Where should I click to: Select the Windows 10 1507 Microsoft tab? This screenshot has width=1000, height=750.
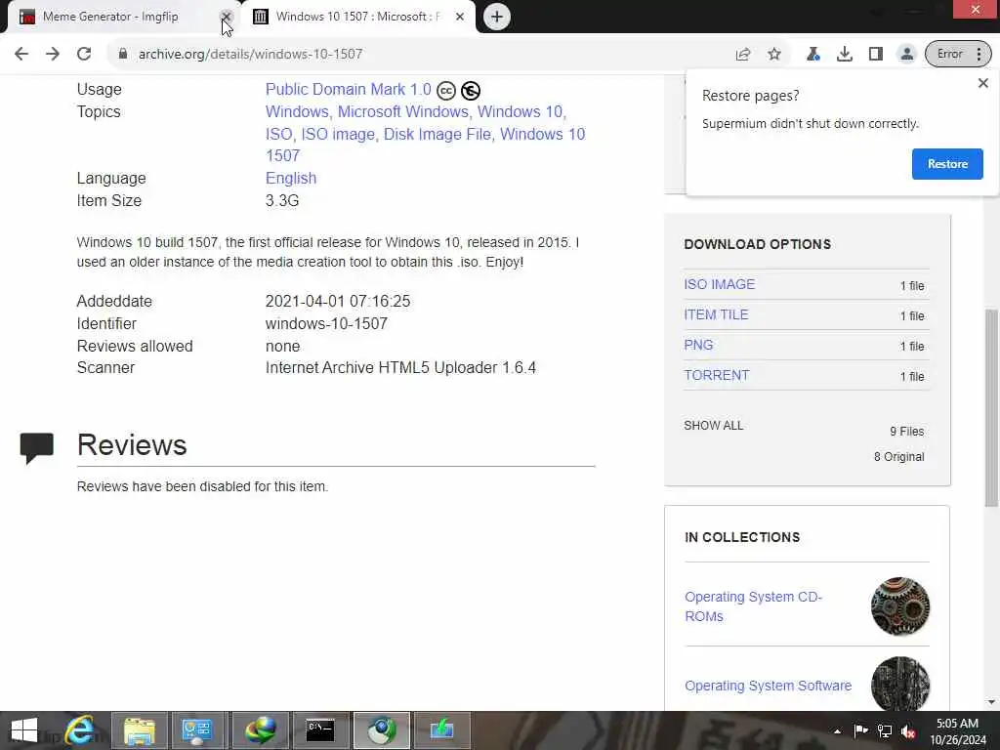(357, 17)
